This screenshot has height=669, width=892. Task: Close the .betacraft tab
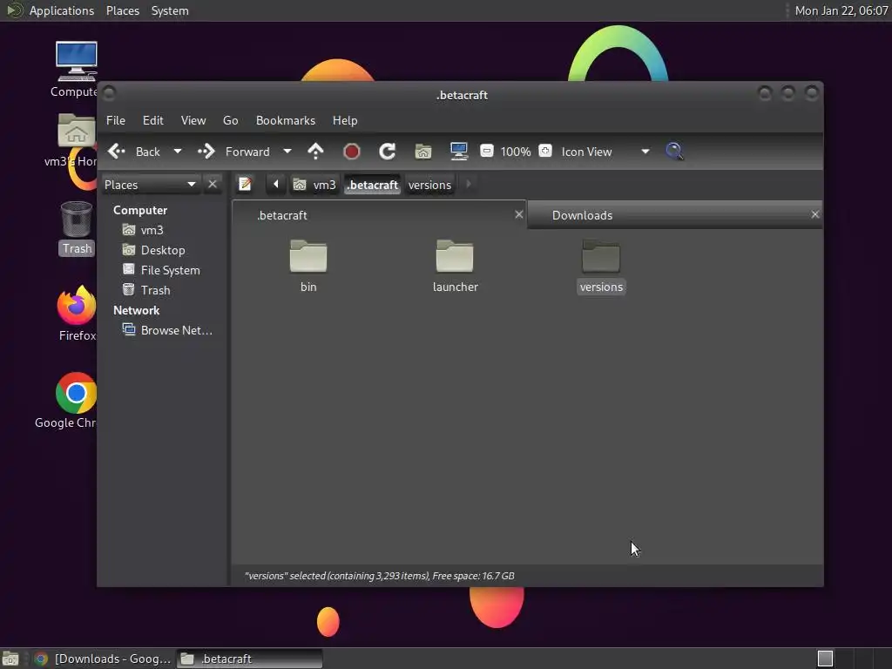(x=519, y=214)
